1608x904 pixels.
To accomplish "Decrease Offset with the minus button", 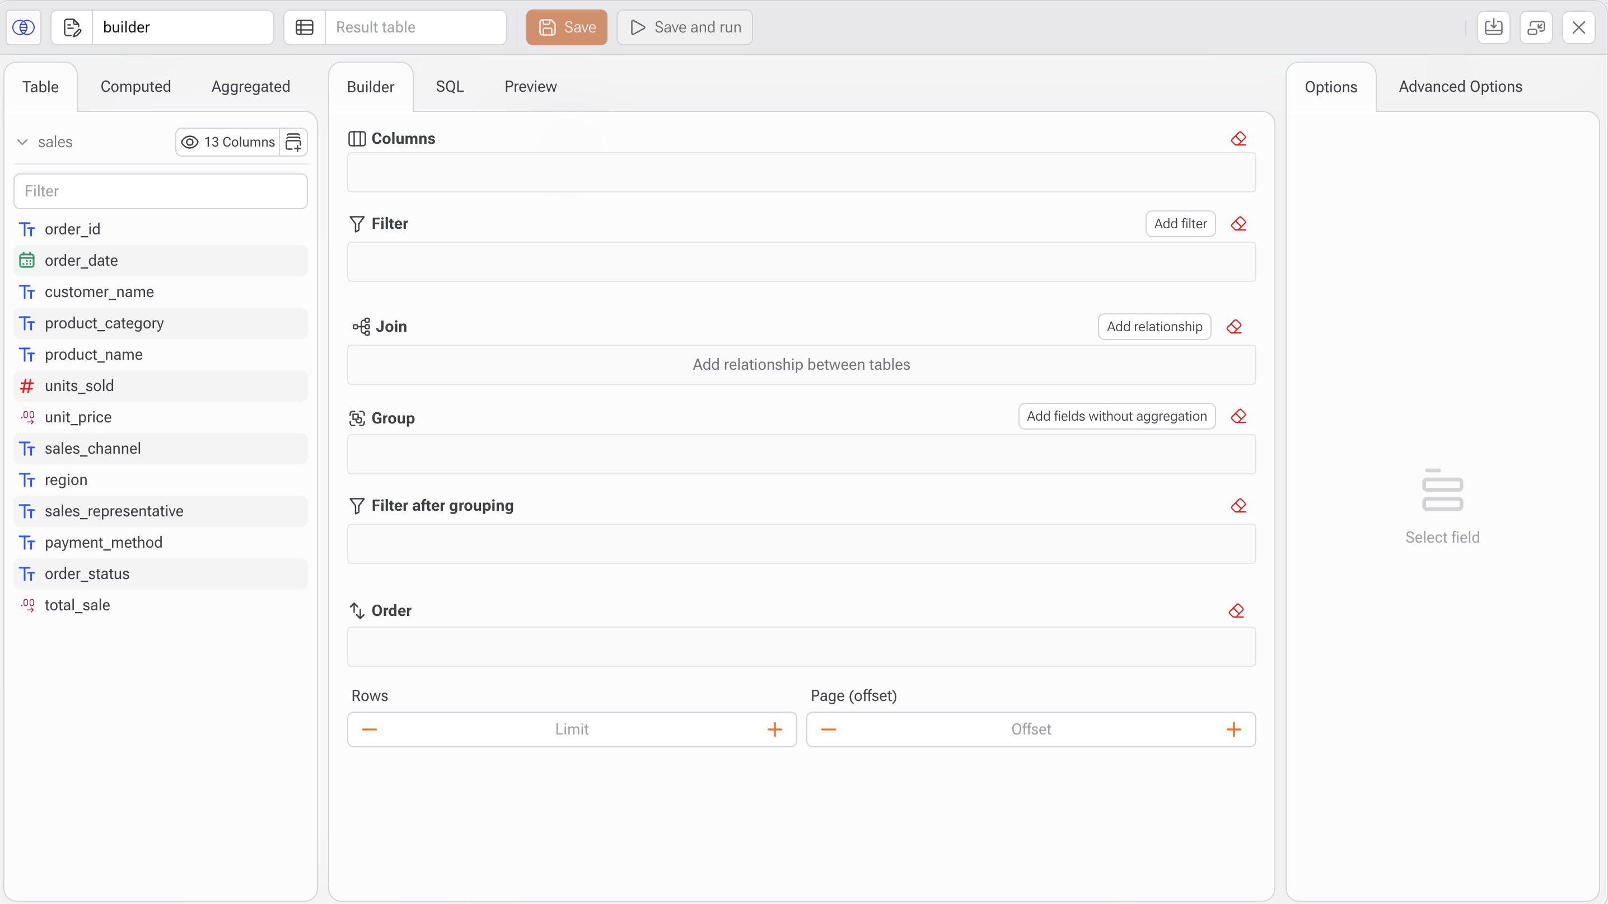I will [828, 729].
